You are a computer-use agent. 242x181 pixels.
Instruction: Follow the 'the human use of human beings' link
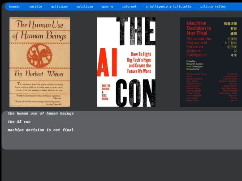[x=41, y=114]
